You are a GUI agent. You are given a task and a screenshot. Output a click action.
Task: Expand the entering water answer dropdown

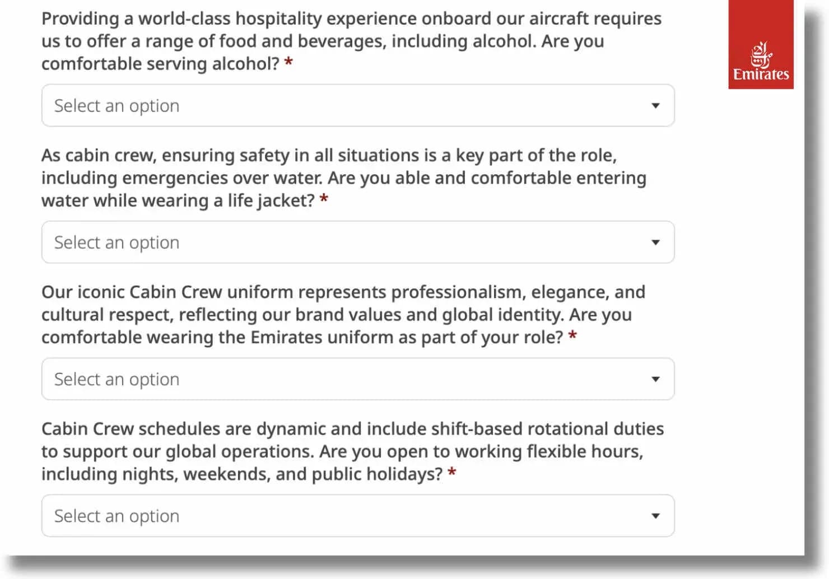coord(357,242)
